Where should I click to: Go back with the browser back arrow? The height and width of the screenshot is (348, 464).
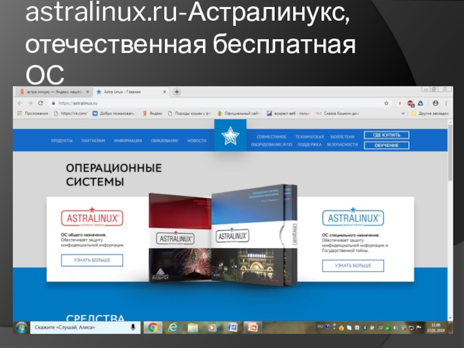click(20, 103)
